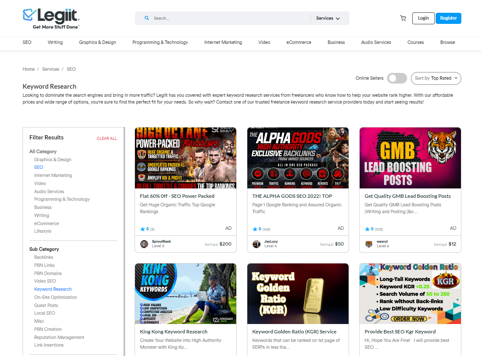The image size is (481, 356).
Task: Filter by Internet Marketing category in sidebar
Action: tap(53, 175)
